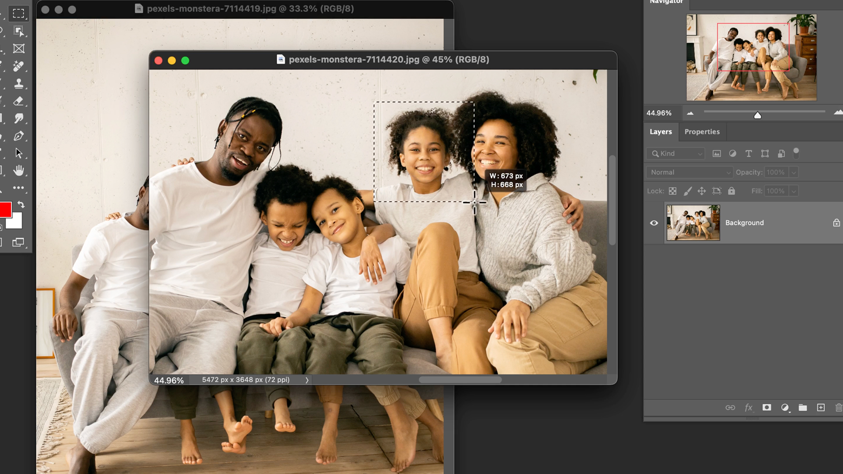
Task: Prevent auto-nesting into artboards lock icon
Action: (x=717, y=191)
